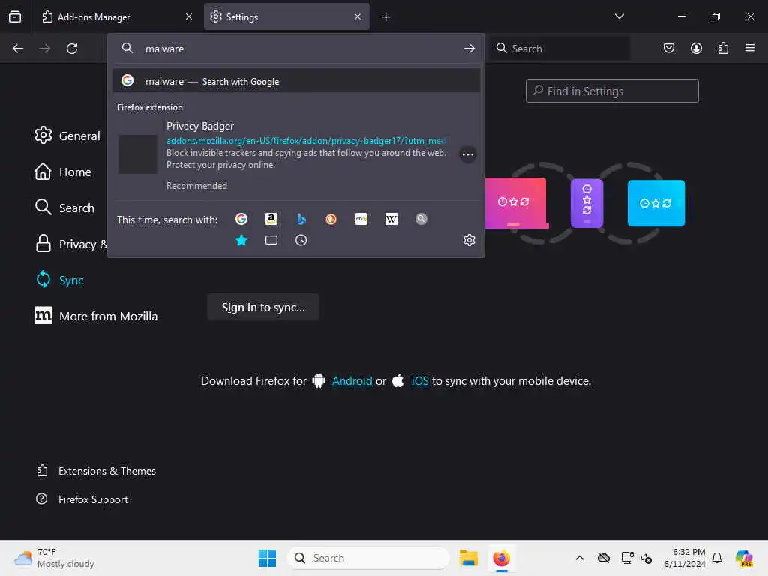Open the Firefox account icon
Screen dimensions: 768x576
click(696, 48)
